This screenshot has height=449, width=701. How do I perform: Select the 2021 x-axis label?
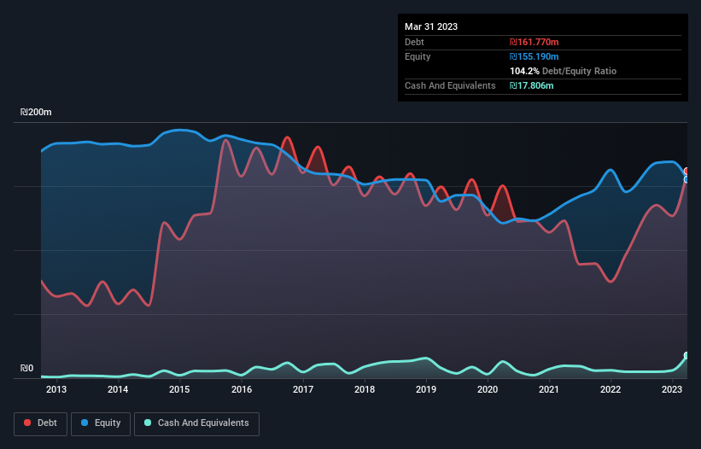point(549,389)
